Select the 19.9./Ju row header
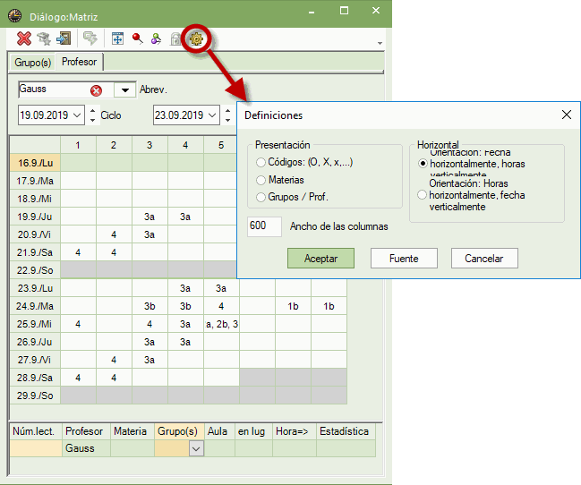The width and height of the screenshot is (581, 485). [x=35, y=217]
